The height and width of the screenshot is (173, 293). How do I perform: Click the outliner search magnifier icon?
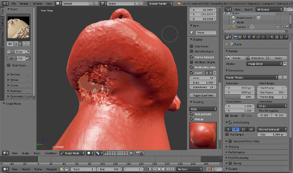(286, 9)
